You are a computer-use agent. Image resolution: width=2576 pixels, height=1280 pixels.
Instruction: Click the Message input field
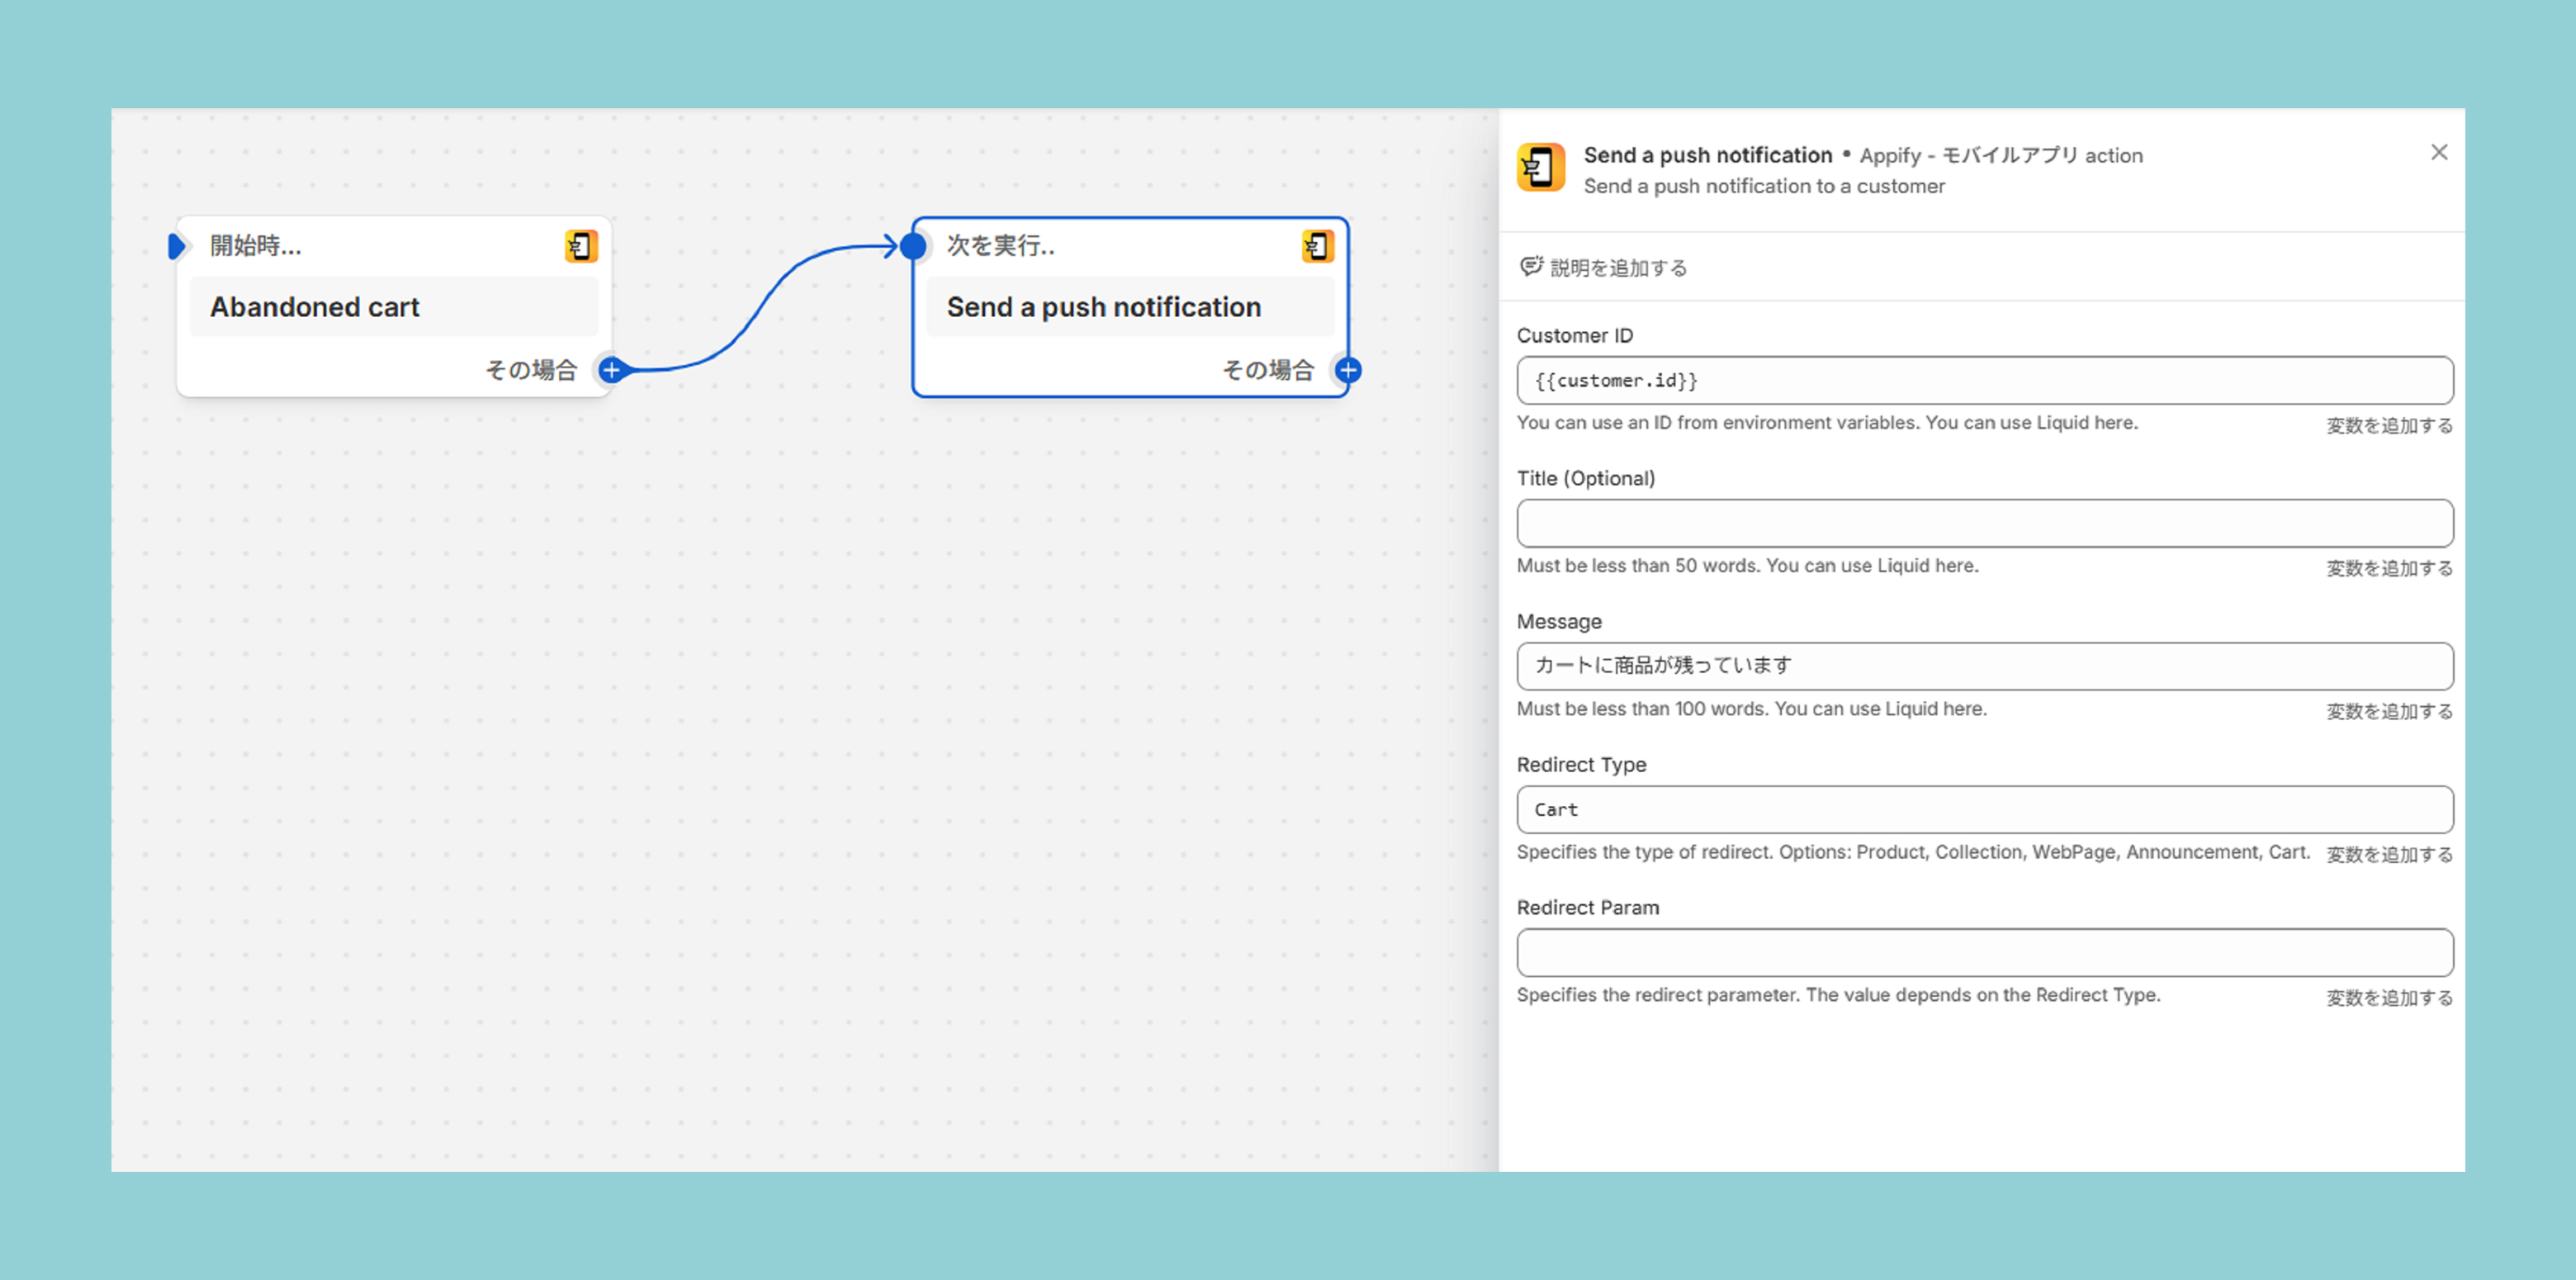[x=1984, y=666]
